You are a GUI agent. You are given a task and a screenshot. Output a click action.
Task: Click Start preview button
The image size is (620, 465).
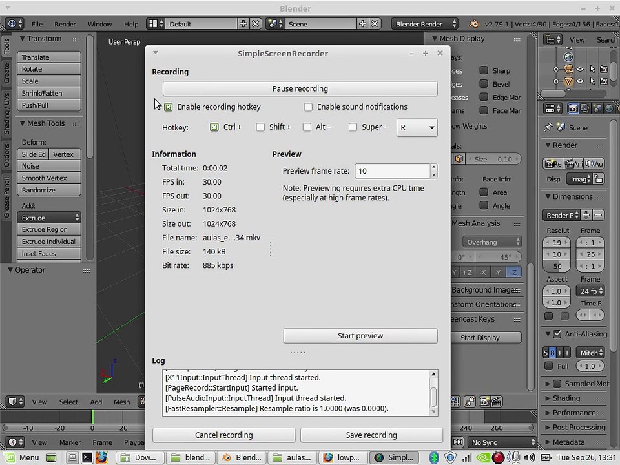click(360, 336)
